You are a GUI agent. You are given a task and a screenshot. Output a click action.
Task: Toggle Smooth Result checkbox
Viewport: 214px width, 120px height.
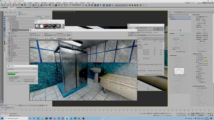click(197, 56)
